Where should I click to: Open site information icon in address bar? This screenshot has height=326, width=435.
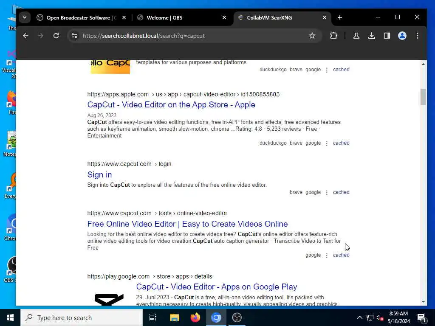[74, 36]
